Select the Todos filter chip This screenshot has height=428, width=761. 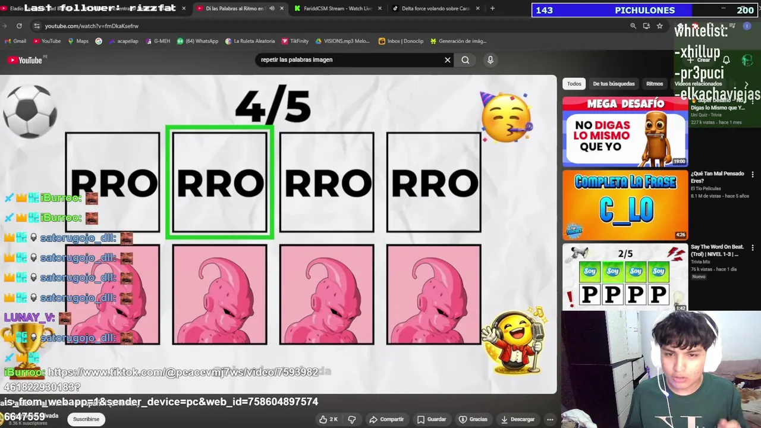point(574,84)
